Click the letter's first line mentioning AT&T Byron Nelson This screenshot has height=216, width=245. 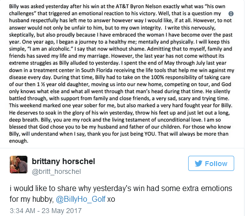(x=117, y=6)
